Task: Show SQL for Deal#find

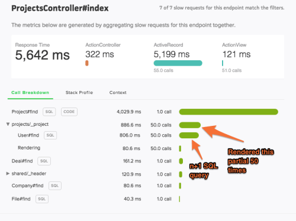Action: [44, 161]
